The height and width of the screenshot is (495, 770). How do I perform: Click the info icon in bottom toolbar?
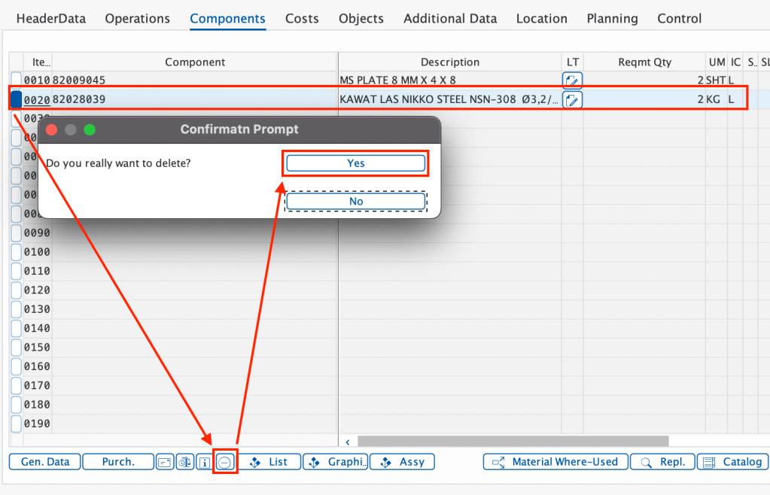tap(204, 462)
